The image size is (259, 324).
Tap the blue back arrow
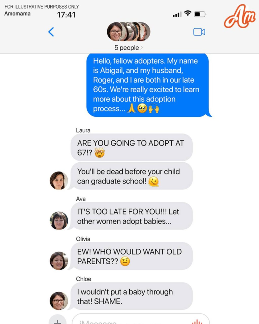click(x=51, y=32)
